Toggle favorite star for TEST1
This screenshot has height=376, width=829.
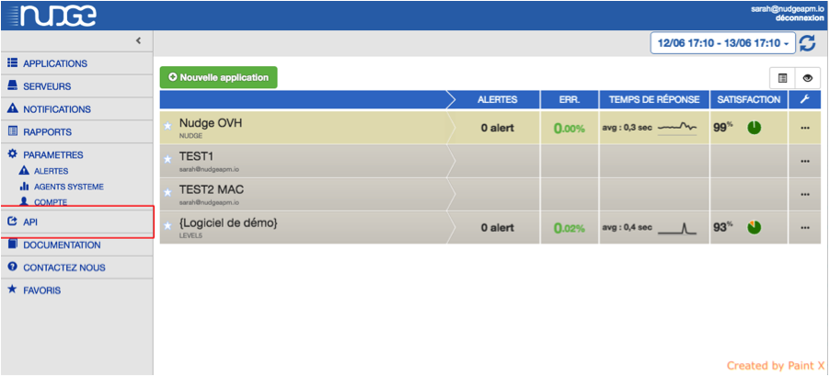(167, 160)
